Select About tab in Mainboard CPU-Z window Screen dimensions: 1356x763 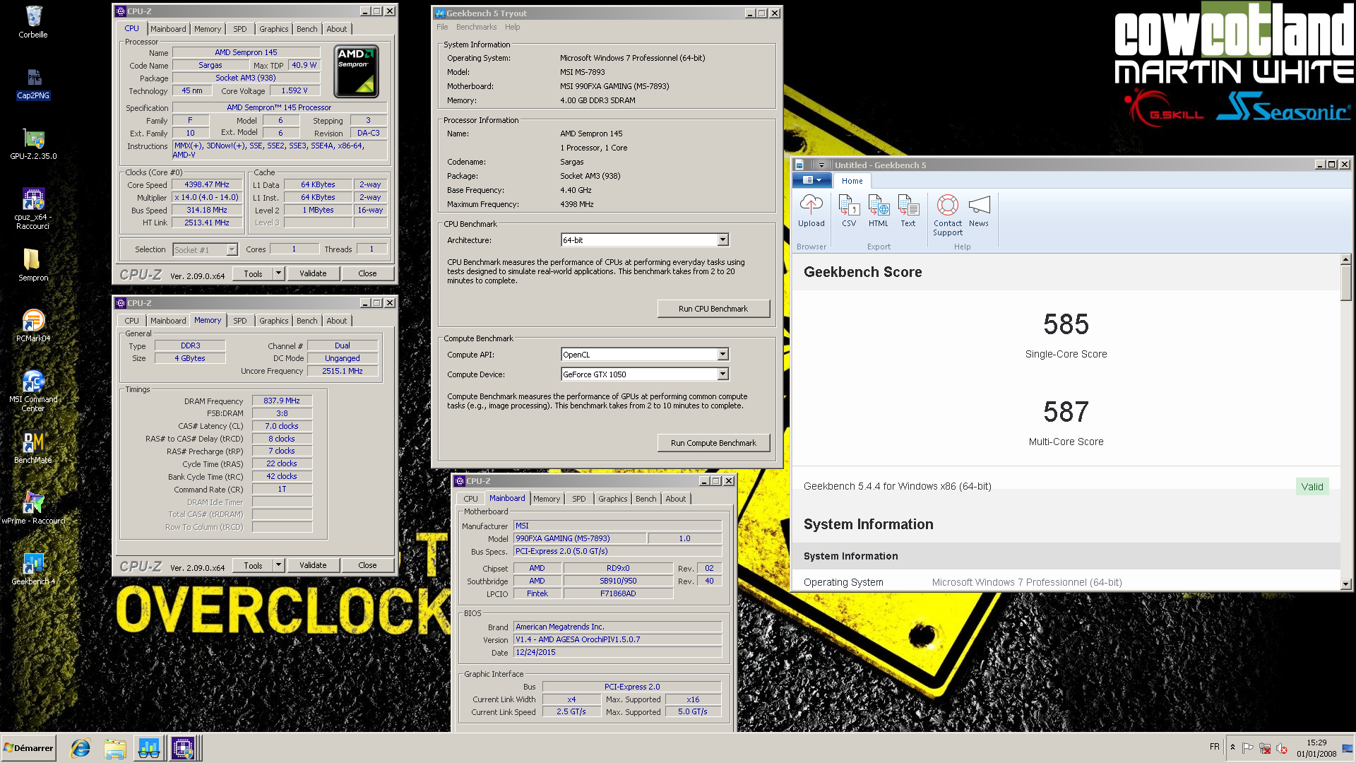coord(675,499)
